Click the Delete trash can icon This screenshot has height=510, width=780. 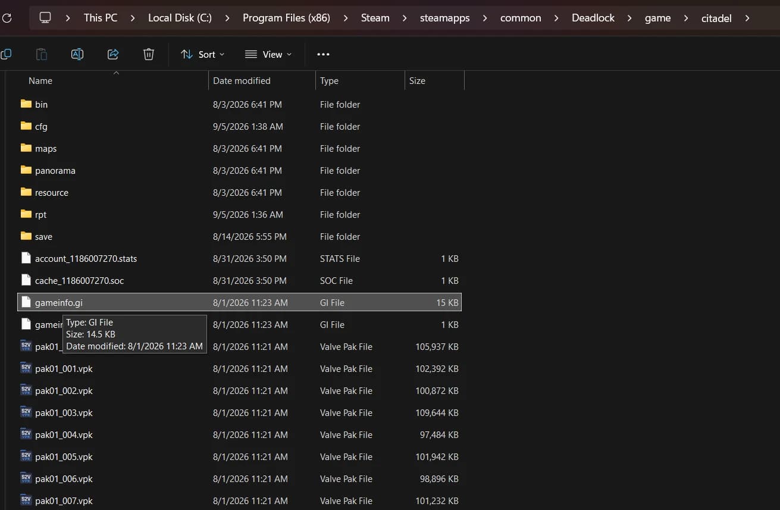point(149,54)
